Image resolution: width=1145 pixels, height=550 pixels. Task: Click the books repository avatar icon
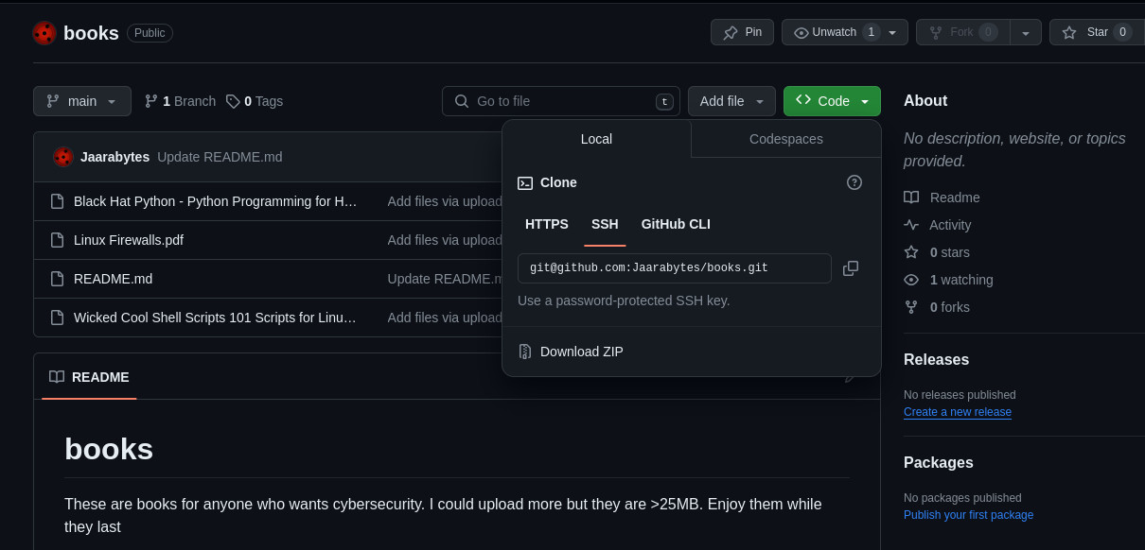pos(44,33)
